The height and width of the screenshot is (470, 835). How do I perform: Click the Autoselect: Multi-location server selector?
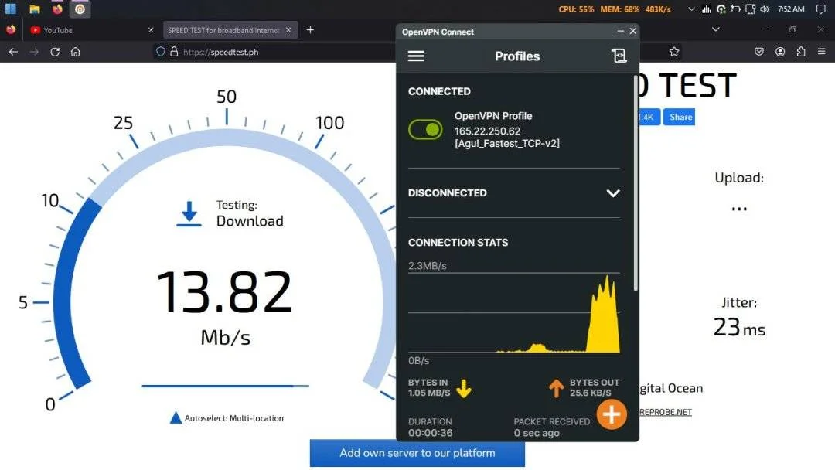tap(227, 418)
